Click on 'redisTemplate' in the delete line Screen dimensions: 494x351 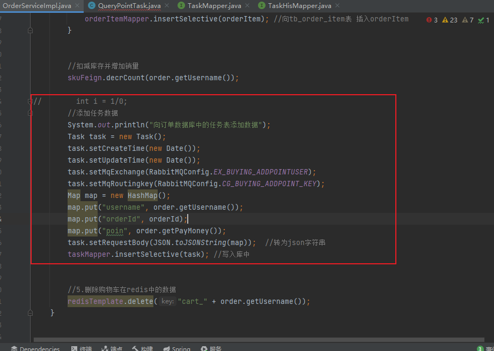[x=95, y=302]
